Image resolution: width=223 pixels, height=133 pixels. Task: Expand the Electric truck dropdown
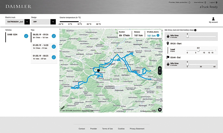coord(27,21)
